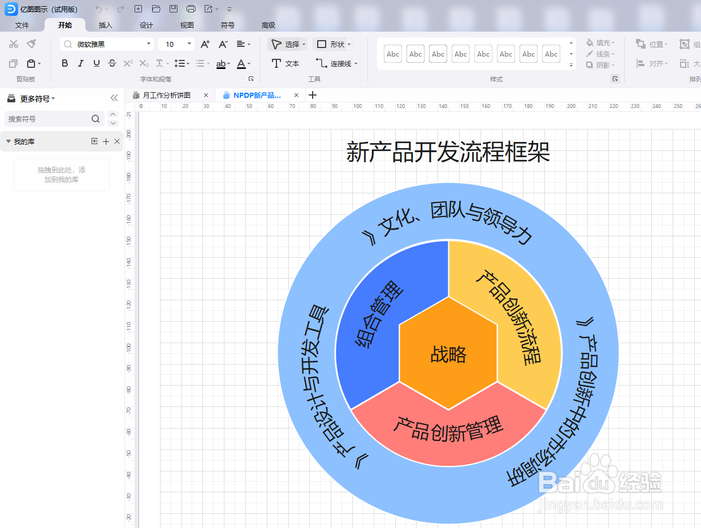701x528 pixels.
Task: Collapse the 我的库 library section
Action: (8, 141)
